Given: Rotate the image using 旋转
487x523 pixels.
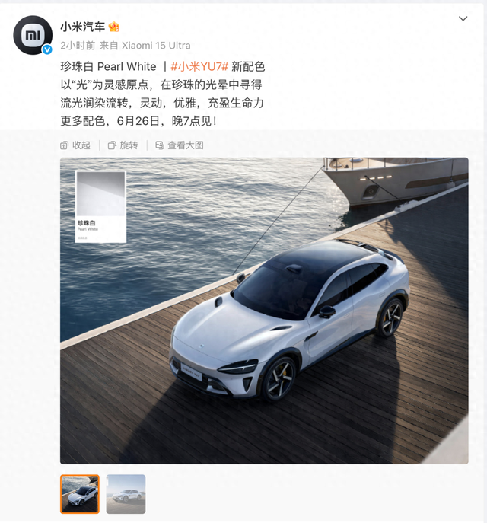Looking at the screenshot, I should pos(123,145).
